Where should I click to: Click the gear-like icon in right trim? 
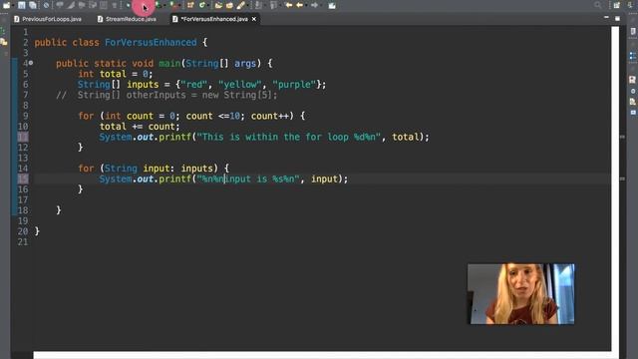pyautogui.click(x=633, y=91)
